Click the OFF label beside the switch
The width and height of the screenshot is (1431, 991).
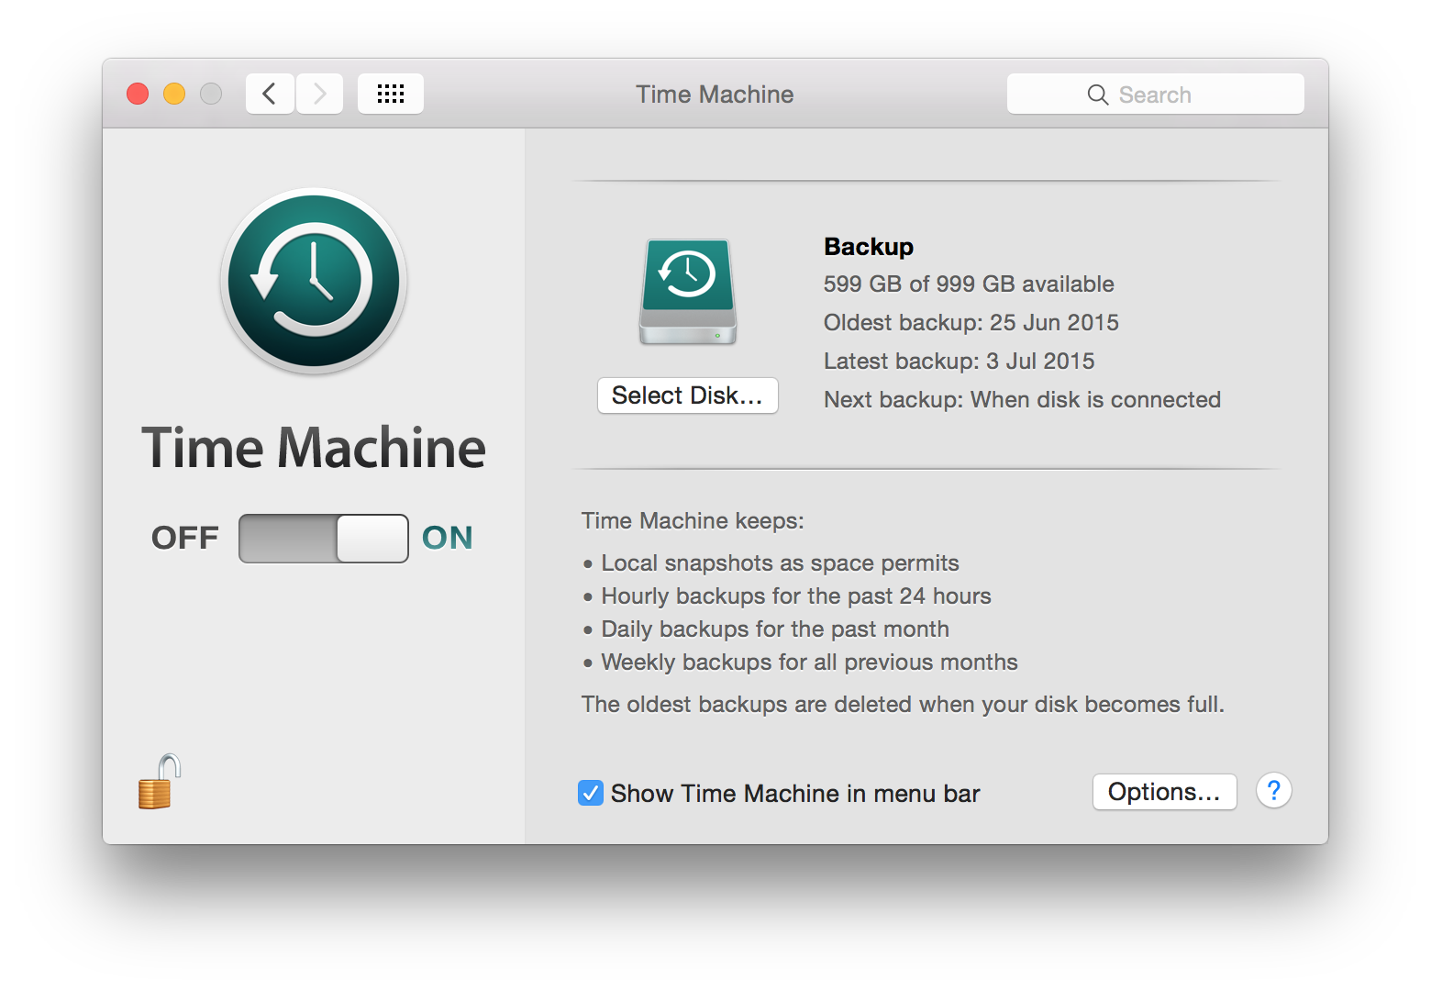tap(185, 538)
